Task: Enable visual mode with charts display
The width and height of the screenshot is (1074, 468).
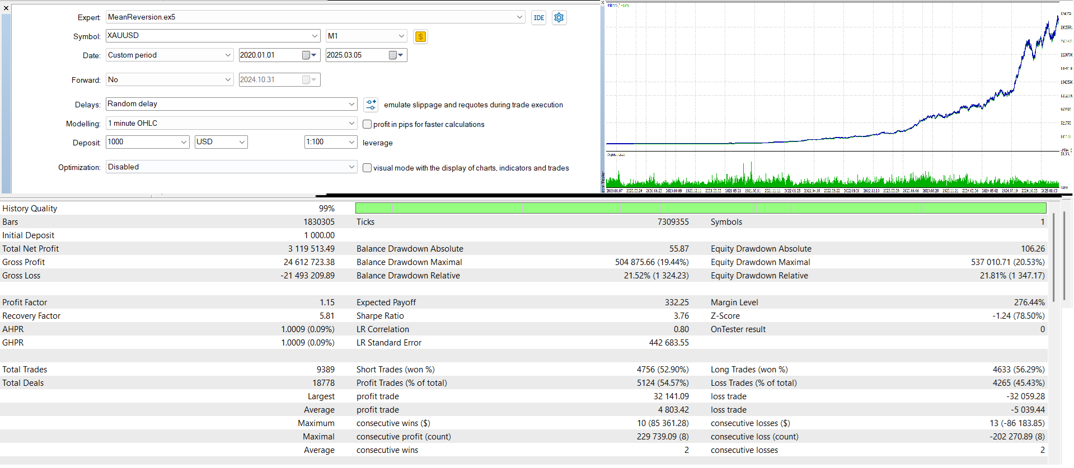Action: (367, 168)
